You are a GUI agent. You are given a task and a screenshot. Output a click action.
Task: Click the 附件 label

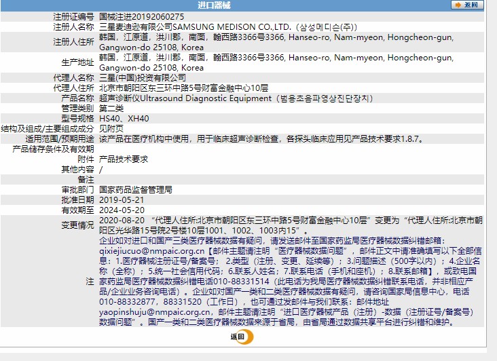(86, 159)
